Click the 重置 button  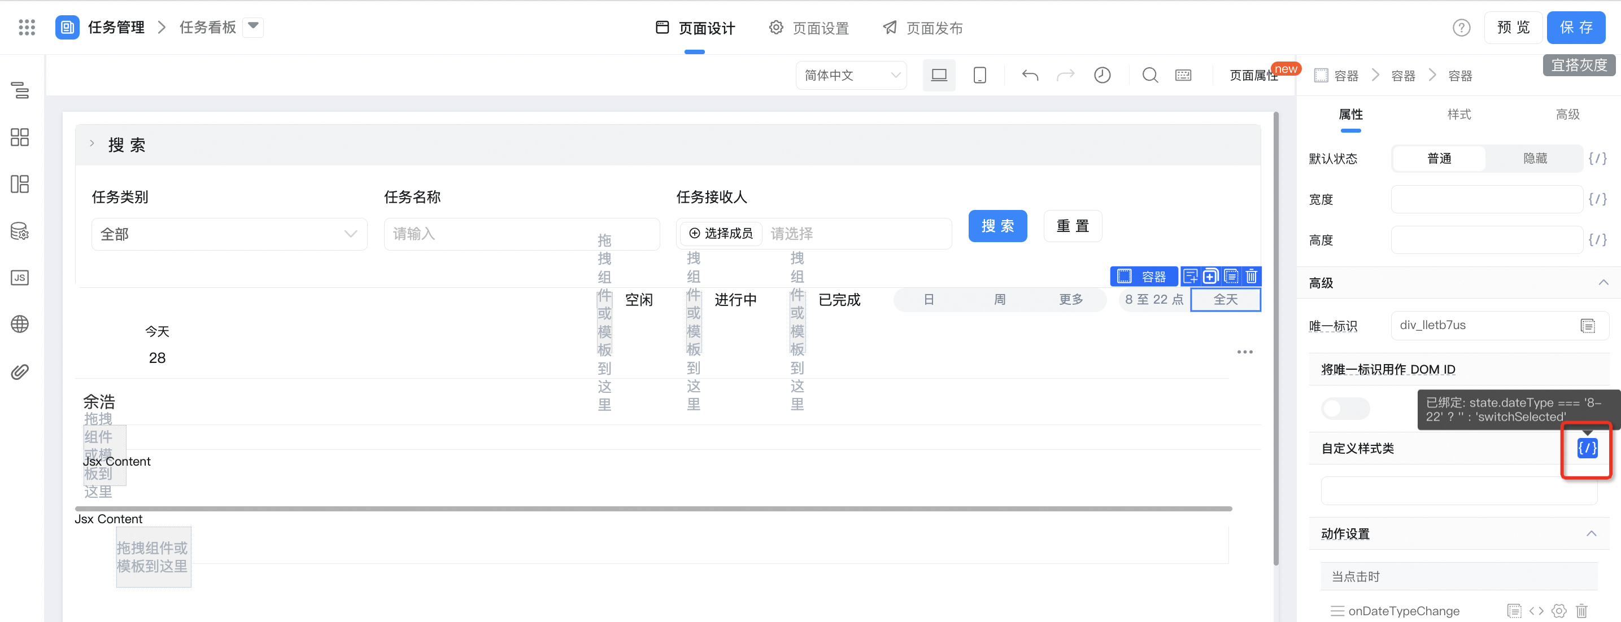click(x=1072, y=226)
